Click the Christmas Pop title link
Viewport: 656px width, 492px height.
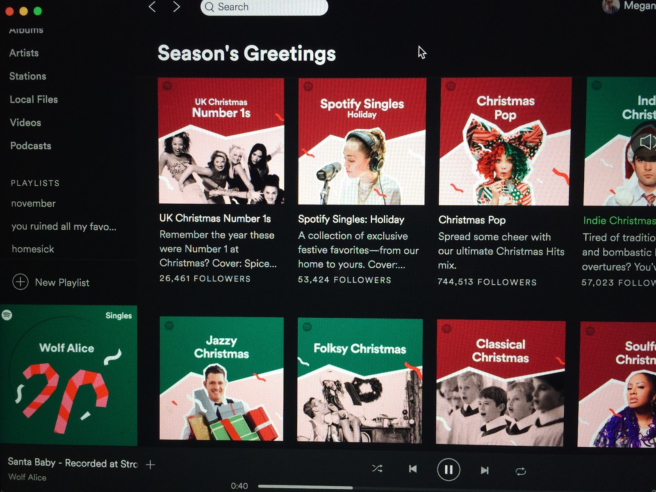[x=472, y=220]
